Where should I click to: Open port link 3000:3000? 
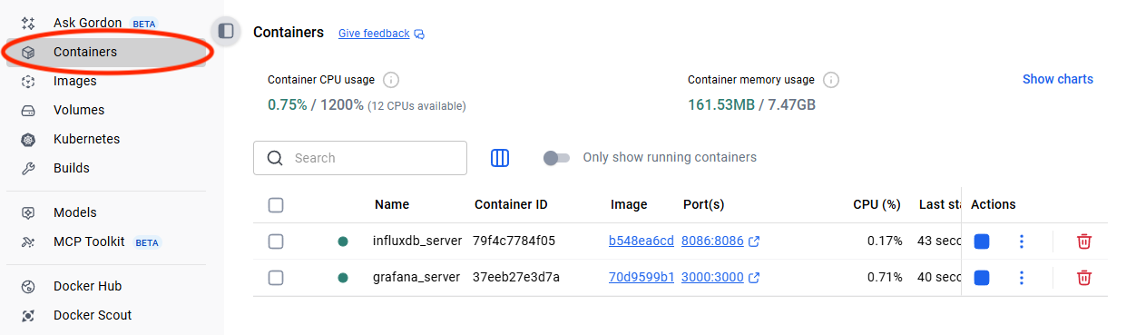pyautogui.click(x=712, y=277)
